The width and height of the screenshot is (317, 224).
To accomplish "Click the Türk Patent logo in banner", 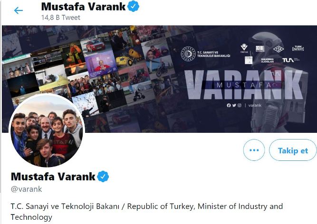I will tap(298, 48).
